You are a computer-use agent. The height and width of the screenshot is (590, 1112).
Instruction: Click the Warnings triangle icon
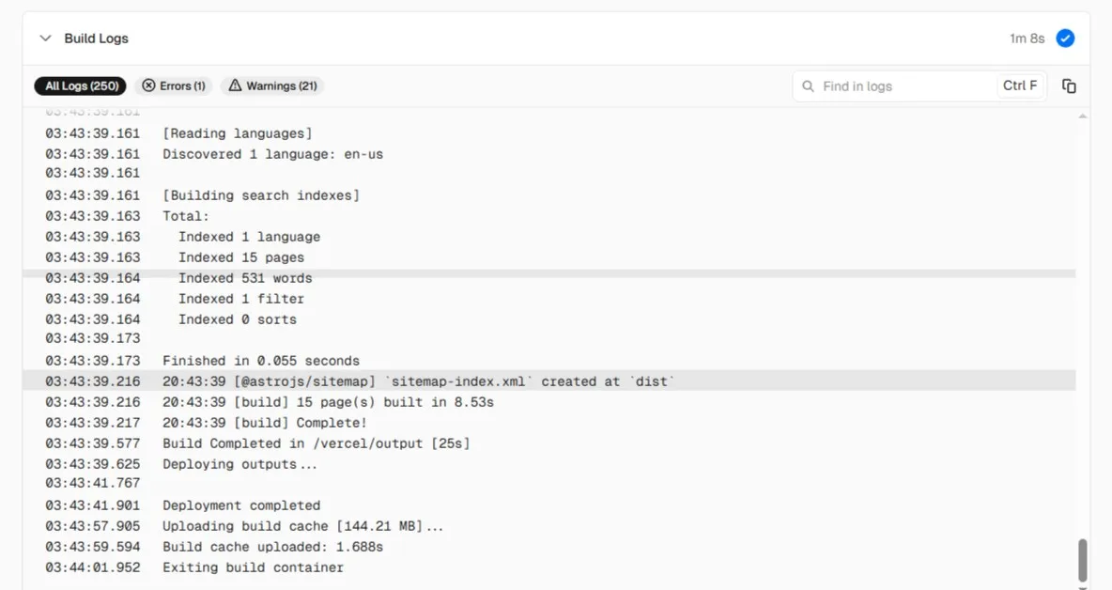click(235, 85)
